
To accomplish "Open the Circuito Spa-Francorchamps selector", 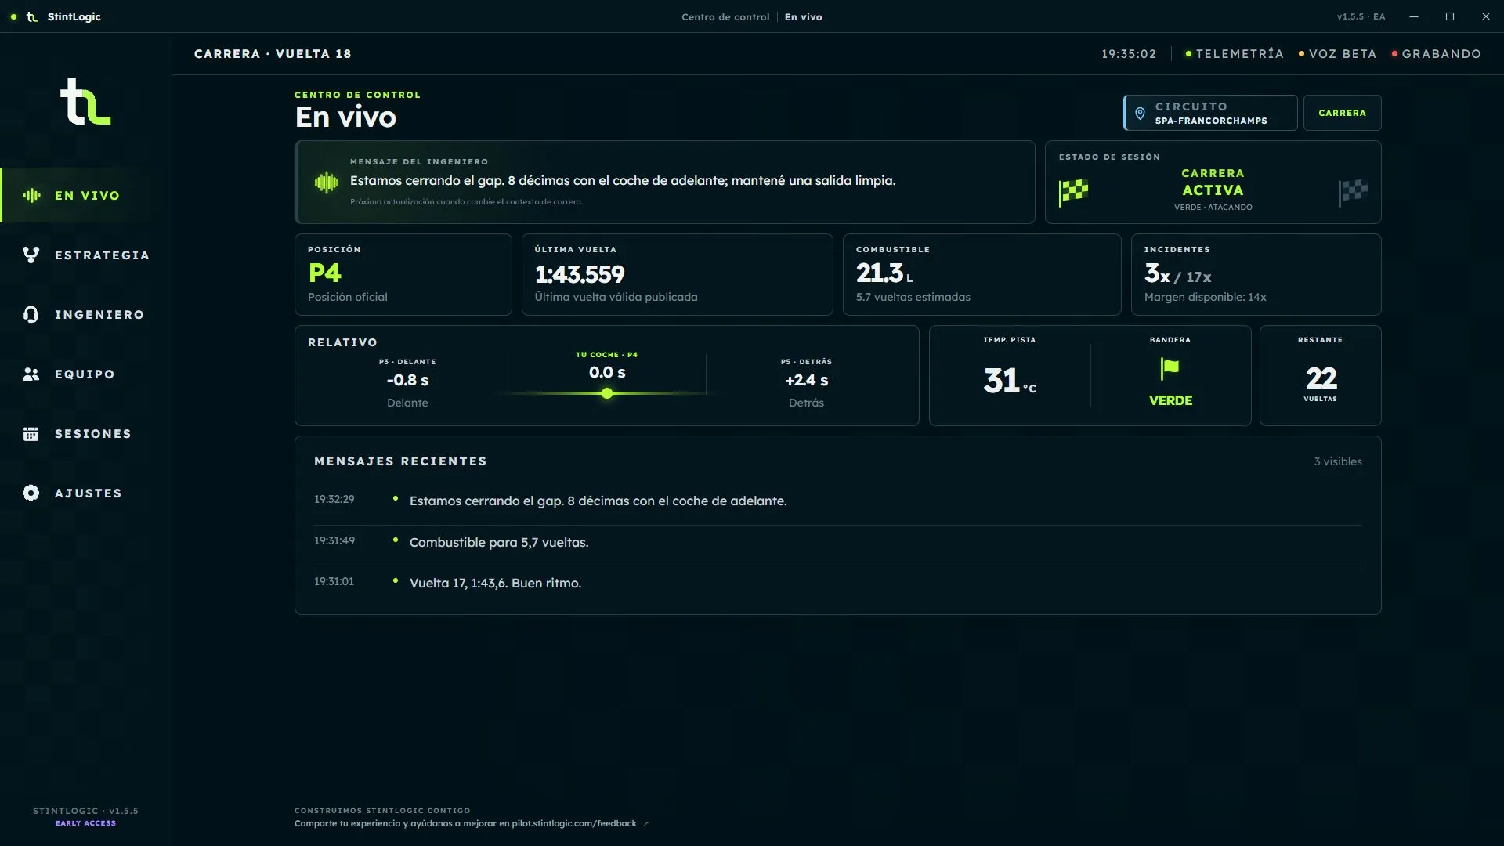I will pyautogui.click(x=1210, y=113).
